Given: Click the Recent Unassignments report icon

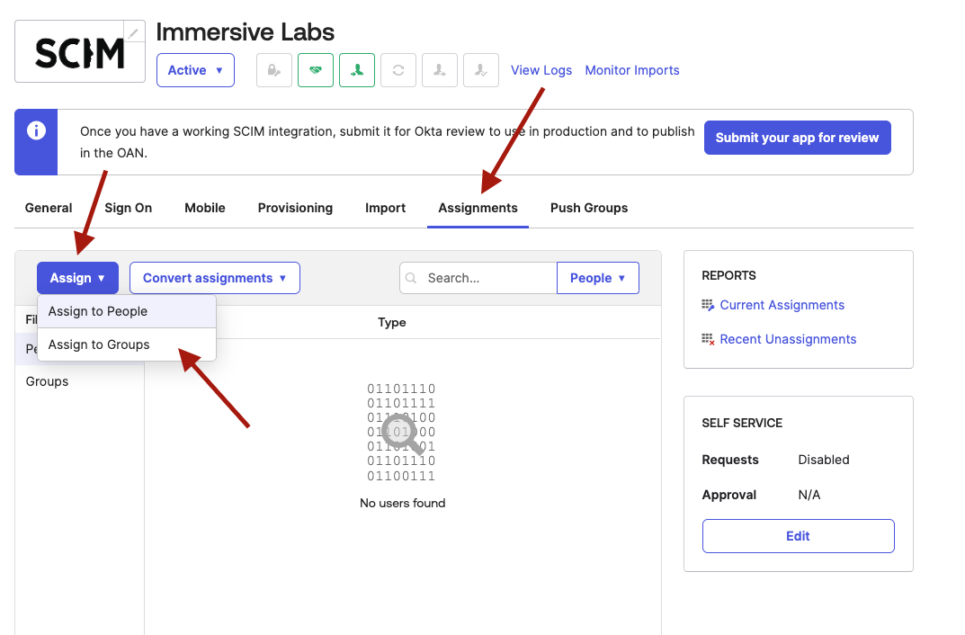Looking at the screenshot, I should coord(708,340).
